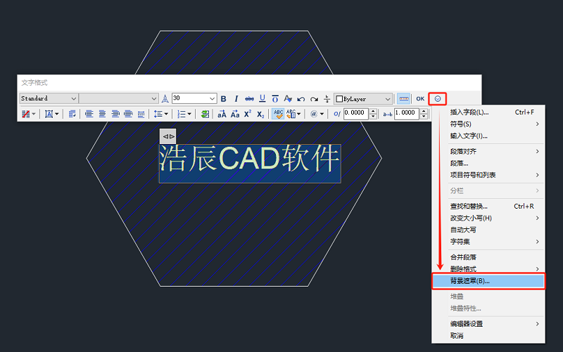Image resolution: width=563 pixels, height=352 pixels.
Task: Toggle the ABC spell check button
Action: (278, 114)
